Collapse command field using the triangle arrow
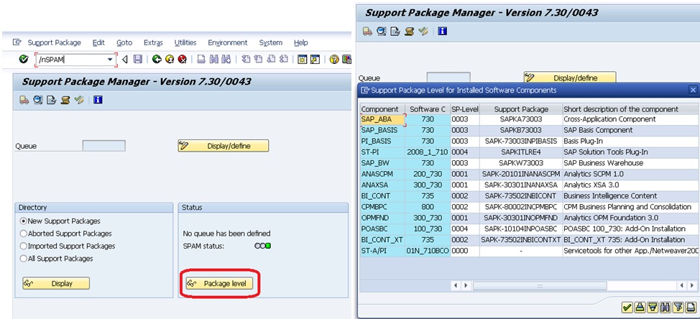Screen dimensions: 700x319 point(125,59)
